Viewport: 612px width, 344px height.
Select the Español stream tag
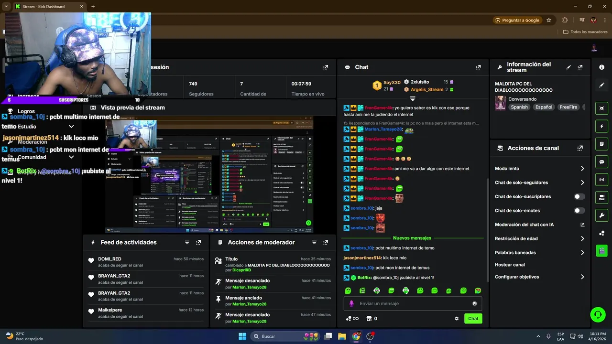pos(544,107)
